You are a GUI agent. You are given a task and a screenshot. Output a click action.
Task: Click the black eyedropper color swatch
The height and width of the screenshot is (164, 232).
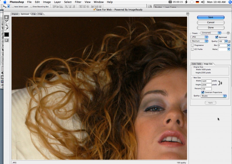click(6, 34)
